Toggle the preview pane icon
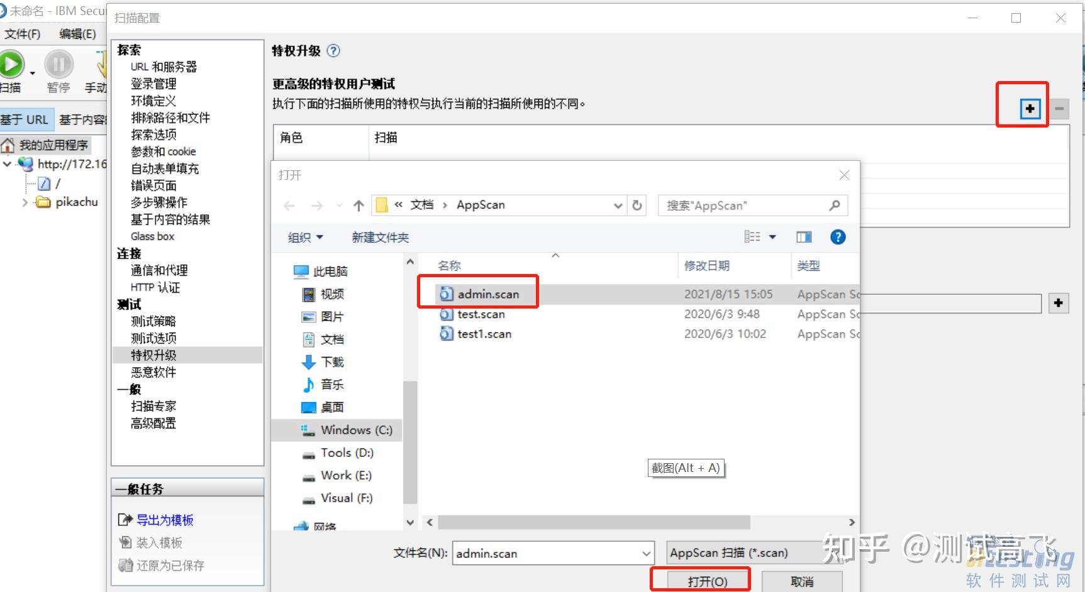Viewport: 1085px width, 592px height. [x=804, y=237]
